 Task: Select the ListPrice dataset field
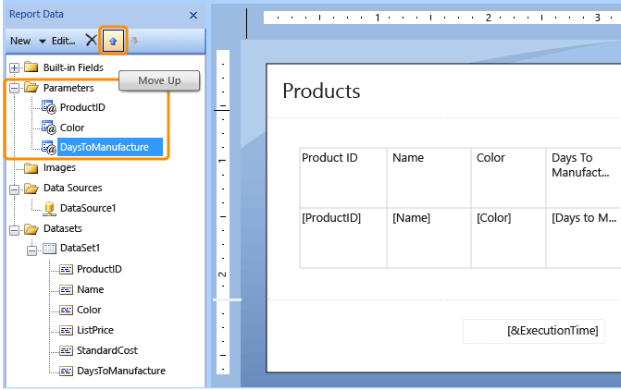(95, 330)
